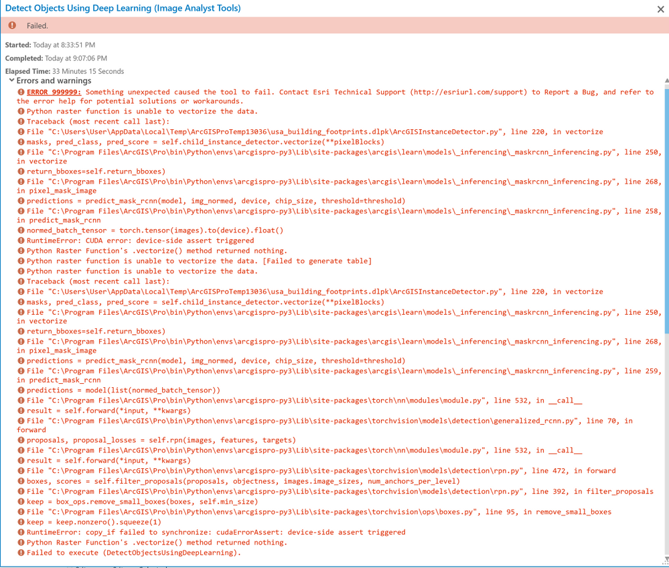This screenshot has width=669, height=568.
Task: Click error icon beside first 'Traceback' line
Action: pyautogui.click(x=21, y=122)
